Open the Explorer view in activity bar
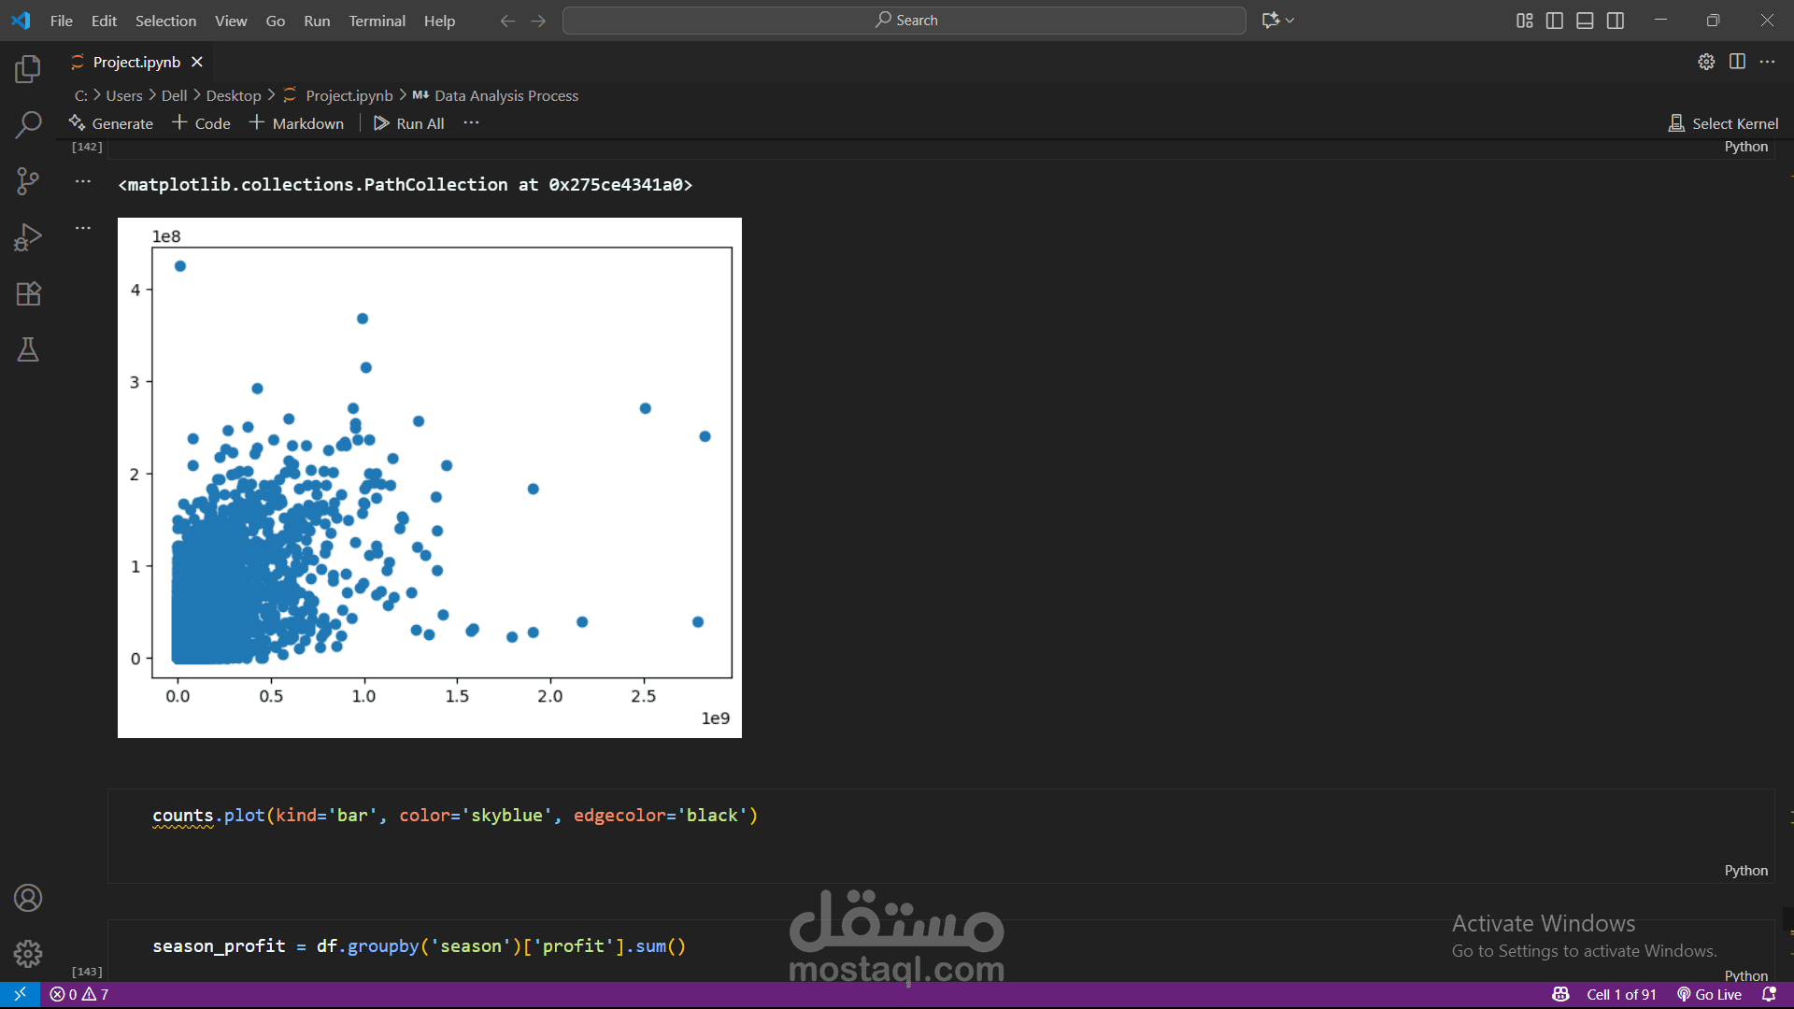Screen dimensions: 1794x1009 (28, 68)
